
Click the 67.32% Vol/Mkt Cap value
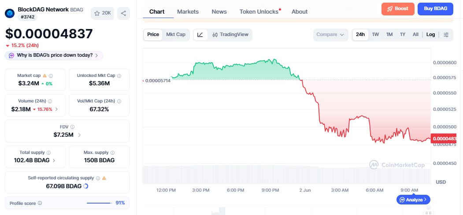[99, 109]
